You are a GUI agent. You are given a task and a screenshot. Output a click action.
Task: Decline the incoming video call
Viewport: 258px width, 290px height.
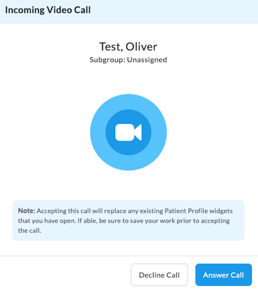coord(159,275)
